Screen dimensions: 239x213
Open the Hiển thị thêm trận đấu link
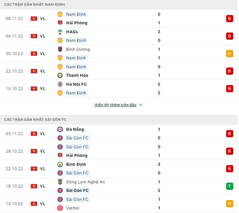115,105
